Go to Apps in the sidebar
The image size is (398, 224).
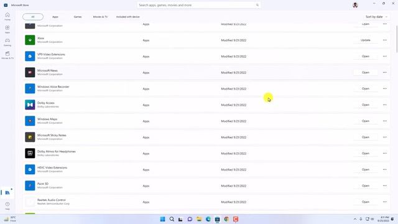click(7, 29)
